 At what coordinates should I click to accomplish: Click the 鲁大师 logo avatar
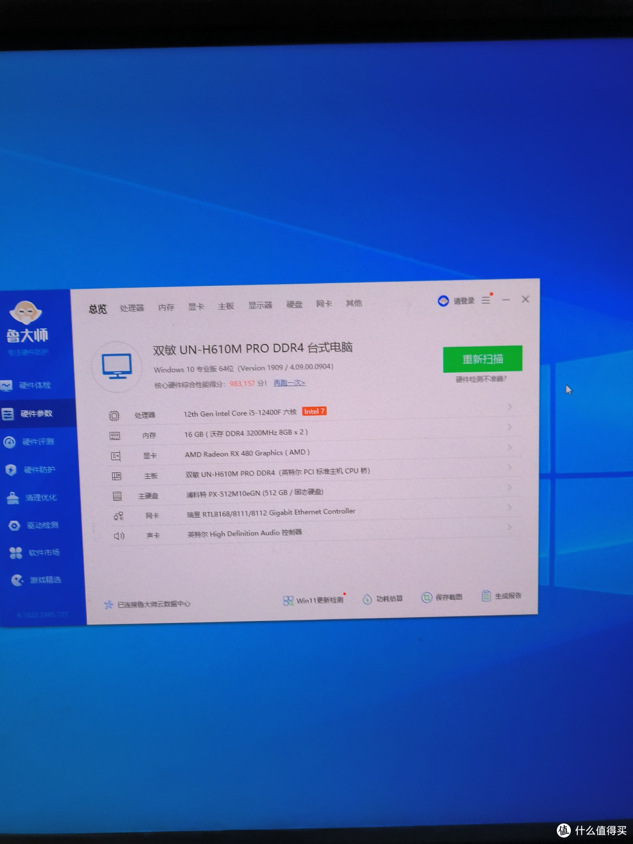[x=25, y=312]
